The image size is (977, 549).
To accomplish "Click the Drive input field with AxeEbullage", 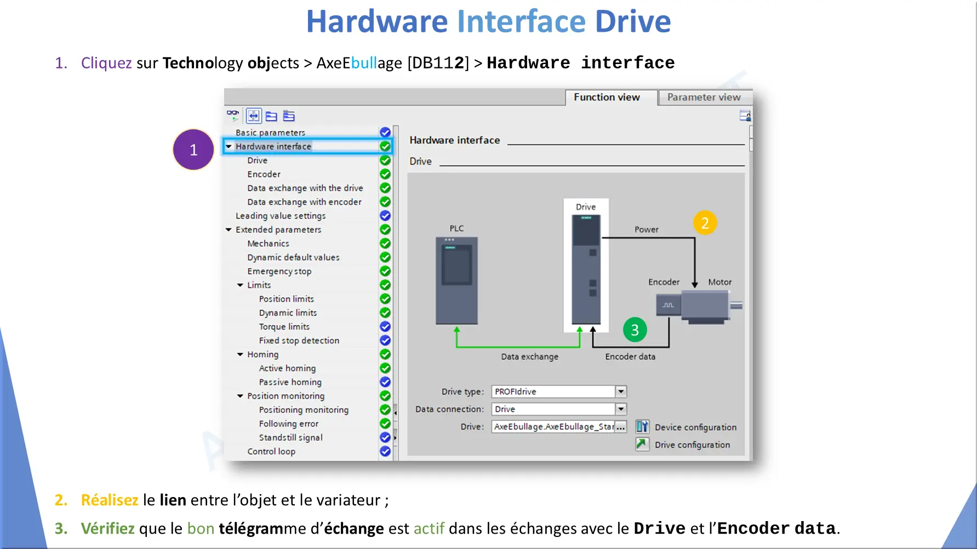I will coord(552,427).
